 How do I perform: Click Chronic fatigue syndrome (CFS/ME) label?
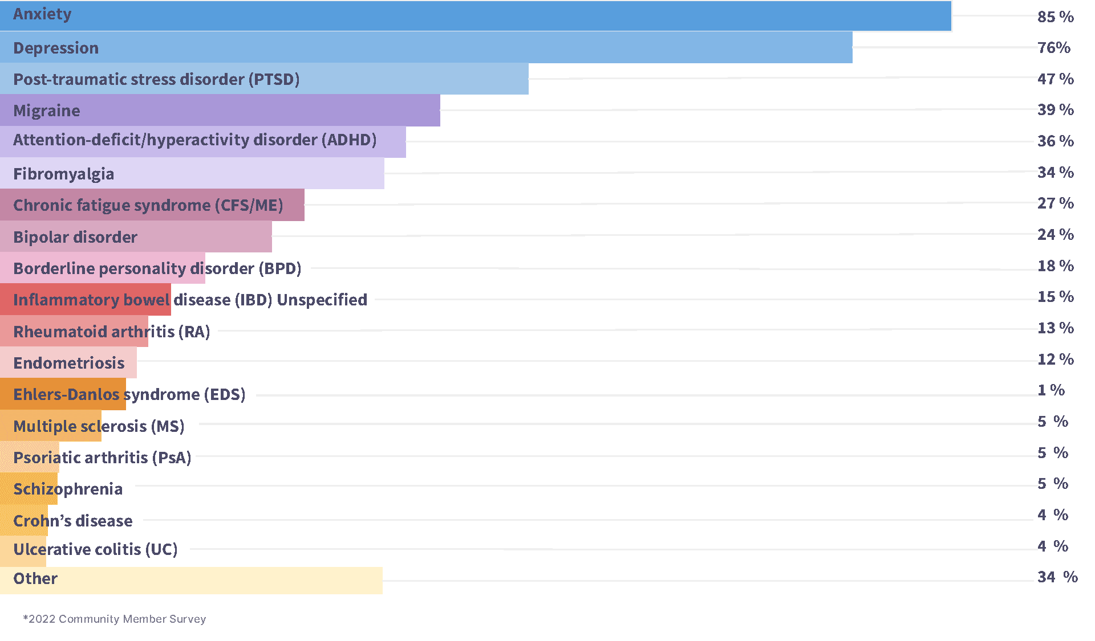point(148,205)
